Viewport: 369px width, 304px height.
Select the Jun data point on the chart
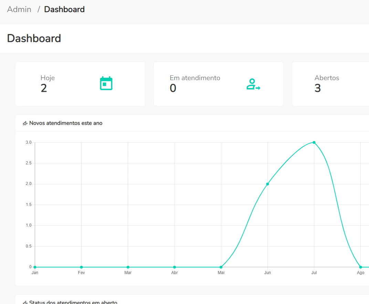267,184
